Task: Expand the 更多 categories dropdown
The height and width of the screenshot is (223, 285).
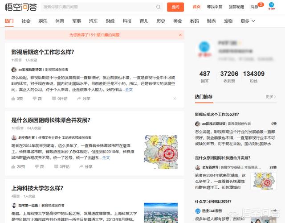Action: click(x=248, y=21)
